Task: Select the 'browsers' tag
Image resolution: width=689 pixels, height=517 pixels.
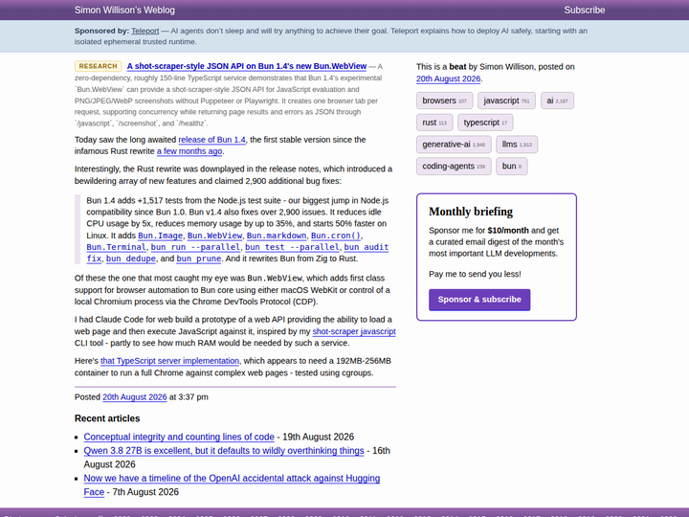Action: tap(444, 101)
